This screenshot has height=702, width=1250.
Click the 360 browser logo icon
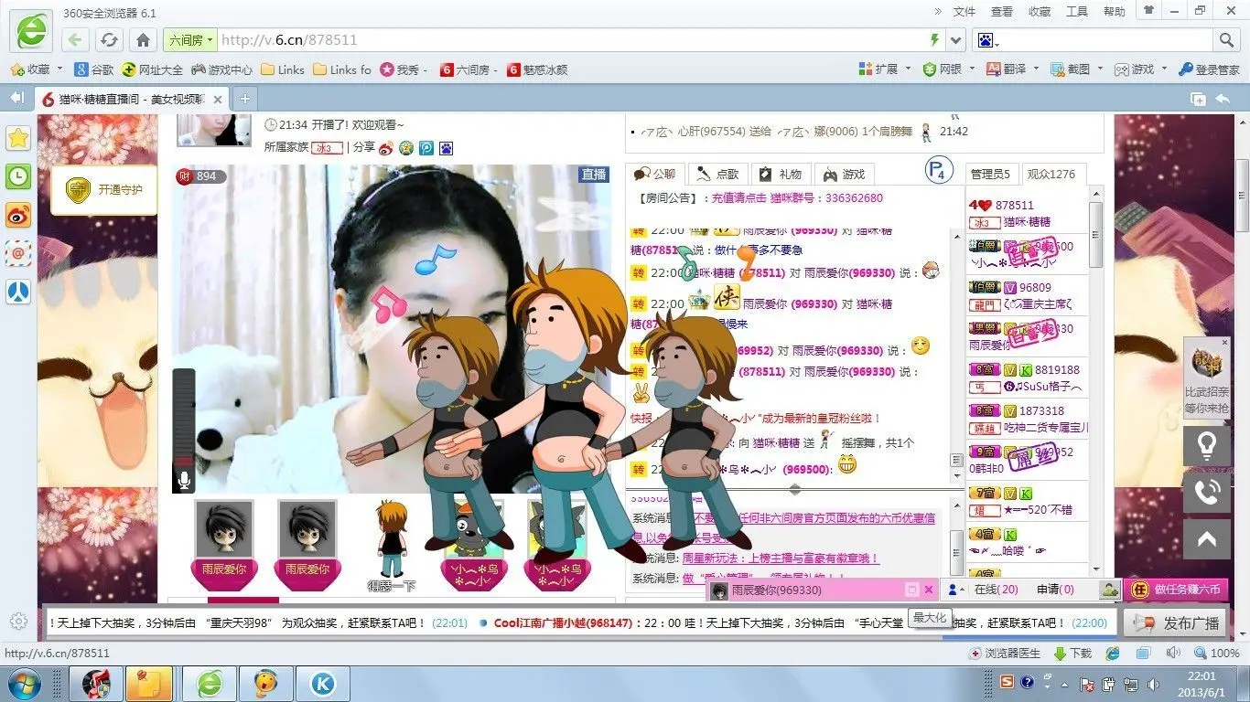point(30,30)
